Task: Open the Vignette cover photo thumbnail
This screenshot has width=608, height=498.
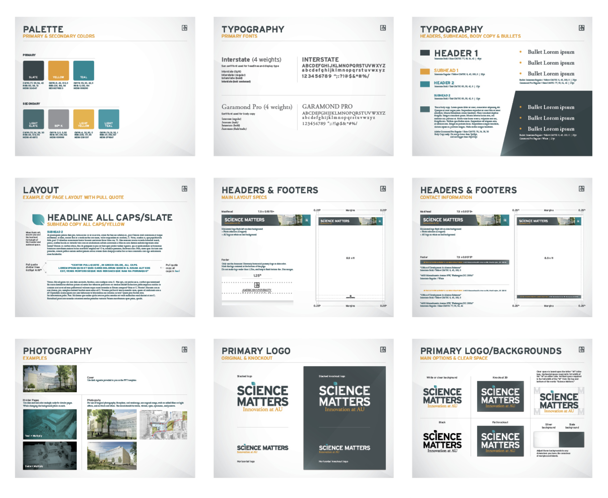Action: (x=50, y=378)
